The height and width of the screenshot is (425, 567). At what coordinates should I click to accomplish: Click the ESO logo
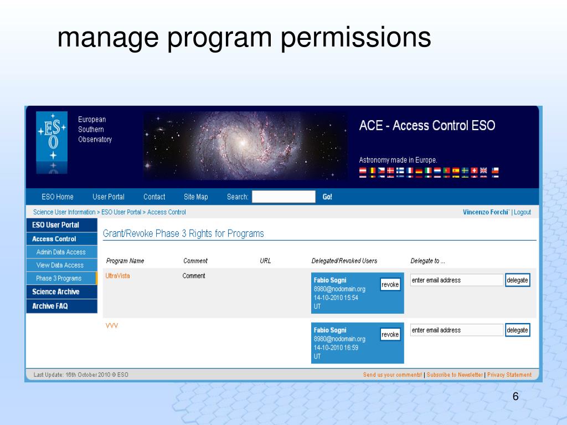click(51, 142)
